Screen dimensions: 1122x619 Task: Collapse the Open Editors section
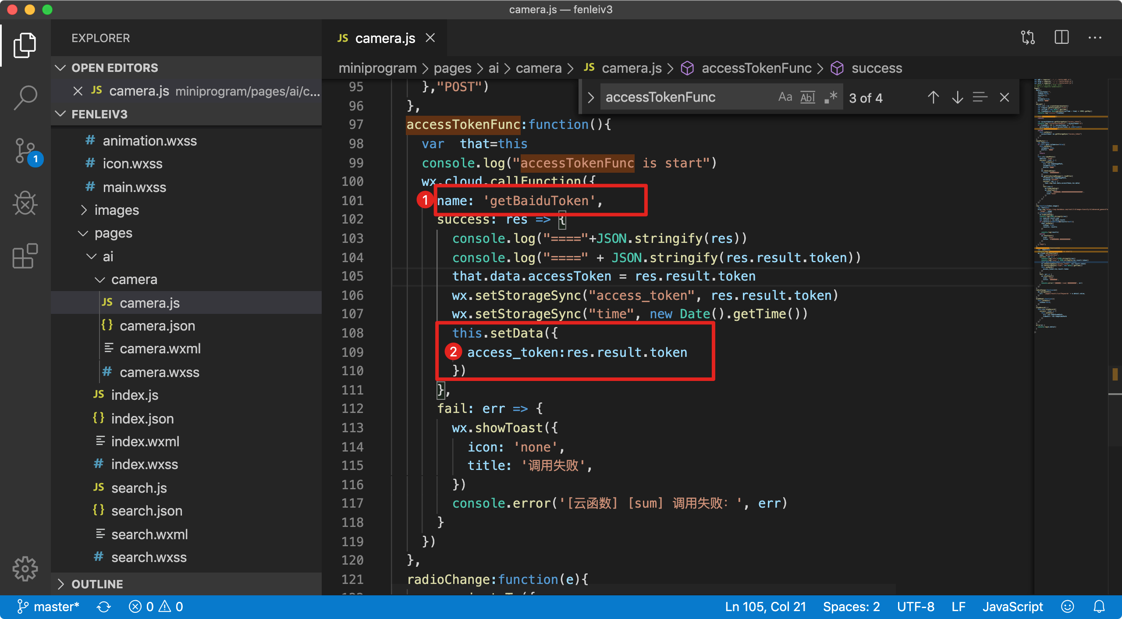pyautogui.click(x=114, y=68)
